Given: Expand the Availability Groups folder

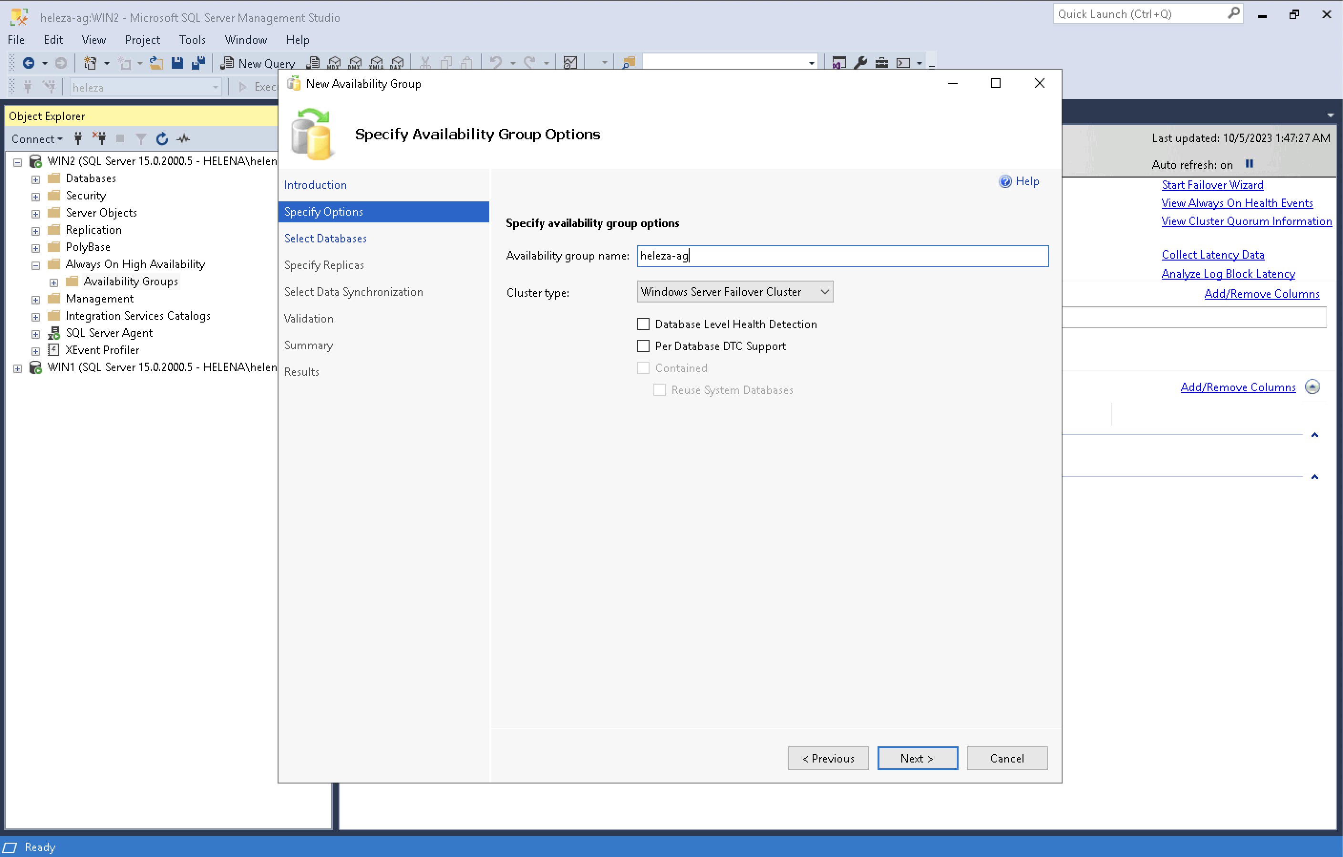Looking at the screenshot, I should tap(53, 282).
